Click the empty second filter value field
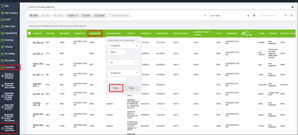298x135 pixels. tap(117, 80)
